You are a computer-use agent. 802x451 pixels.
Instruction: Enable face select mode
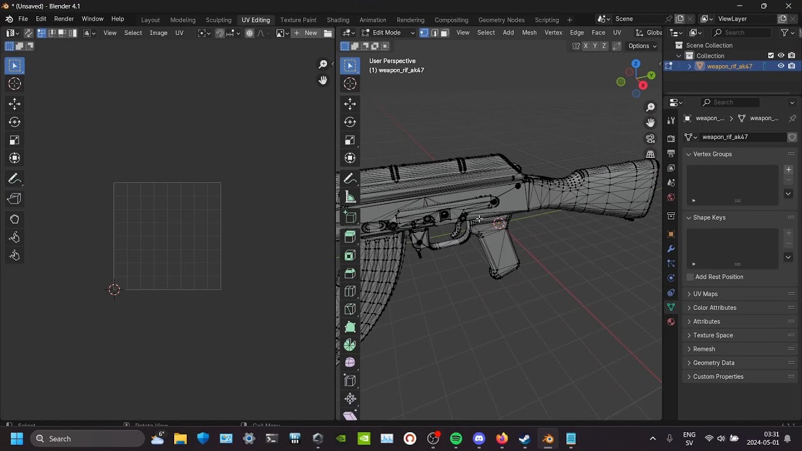[x=444, y=33]
